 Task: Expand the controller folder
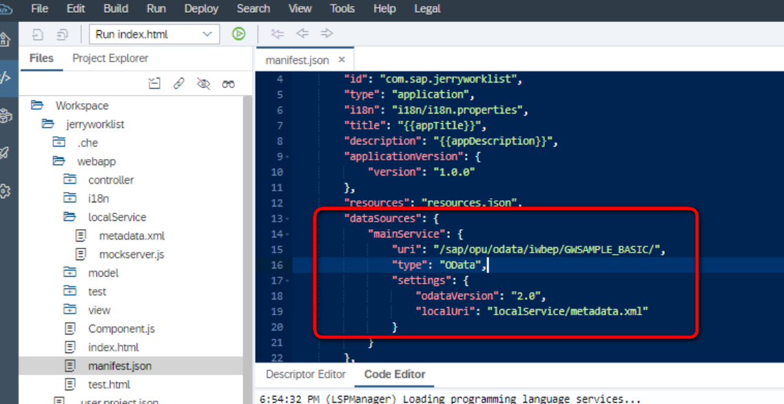70,180
